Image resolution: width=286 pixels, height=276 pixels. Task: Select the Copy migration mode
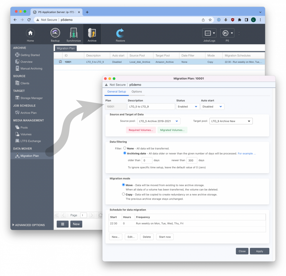pos(123,194)
